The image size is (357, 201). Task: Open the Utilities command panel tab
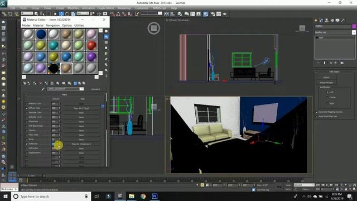click(343, 20)
